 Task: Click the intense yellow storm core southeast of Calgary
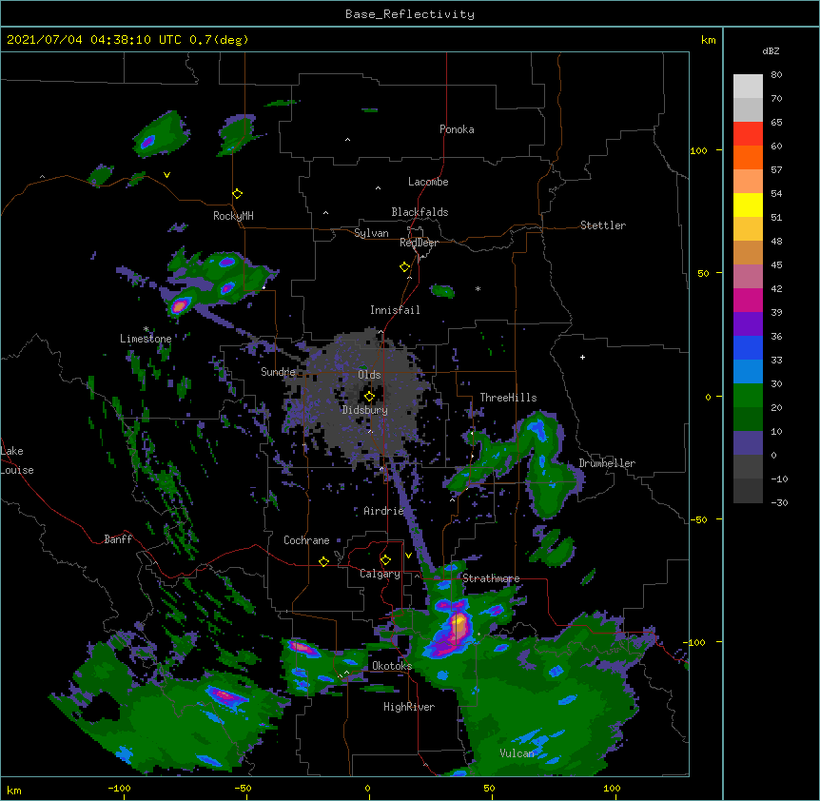click(x=459, y=624)
